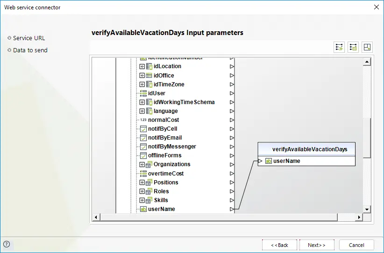
Task: Click the overtimeCost attribute icon
Action: [x=143, y=174]
